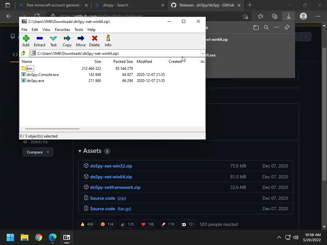
Task: Go back in Edge browser
Action: (x=9, y=16)
